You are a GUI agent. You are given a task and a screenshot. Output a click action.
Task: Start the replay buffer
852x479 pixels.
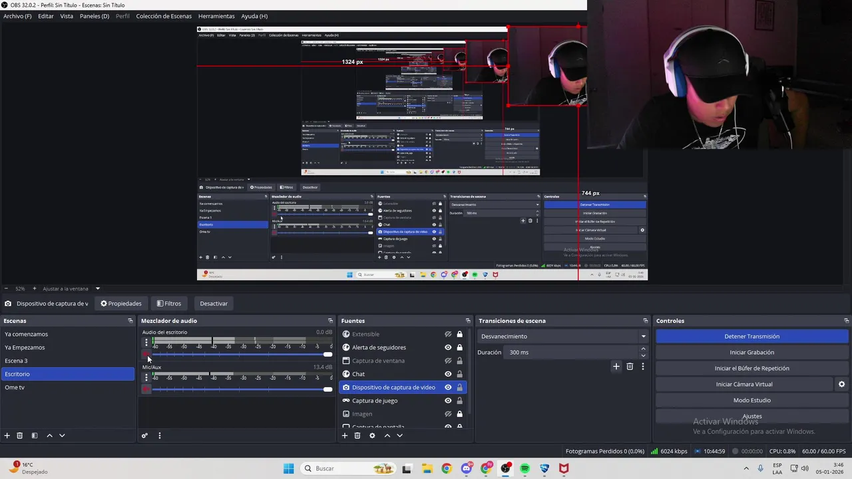(751, 369)
